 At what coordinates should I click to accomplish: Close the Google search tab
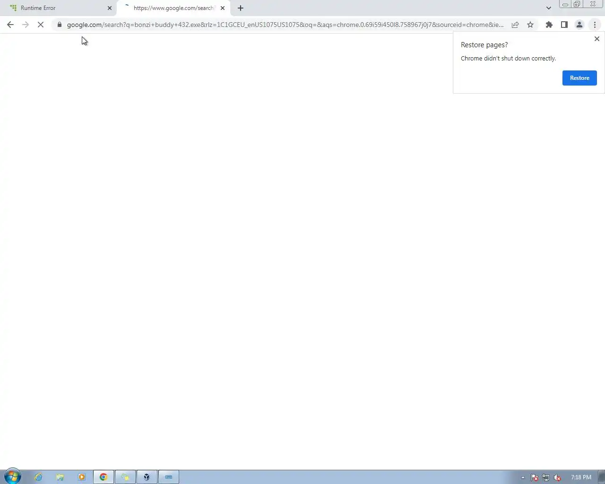pos(223,8)
